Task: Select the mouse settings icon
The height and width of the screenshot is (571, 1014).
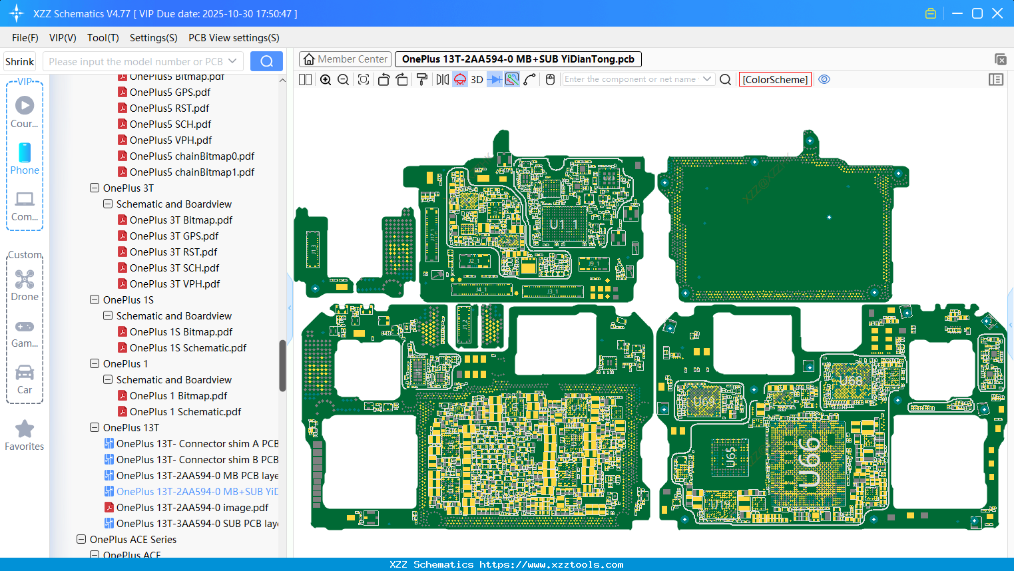Action: click(x=550, y=80)
